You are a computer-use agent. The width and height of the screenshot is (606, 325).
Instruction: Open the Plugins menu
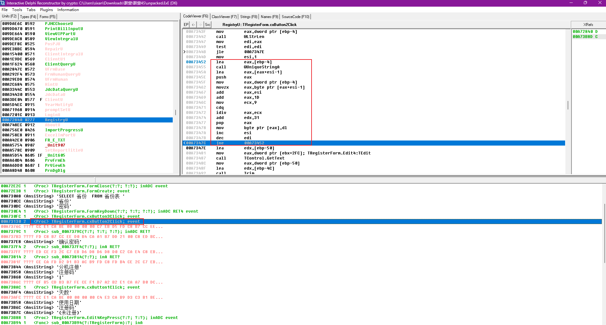click(x=46, y=10)
